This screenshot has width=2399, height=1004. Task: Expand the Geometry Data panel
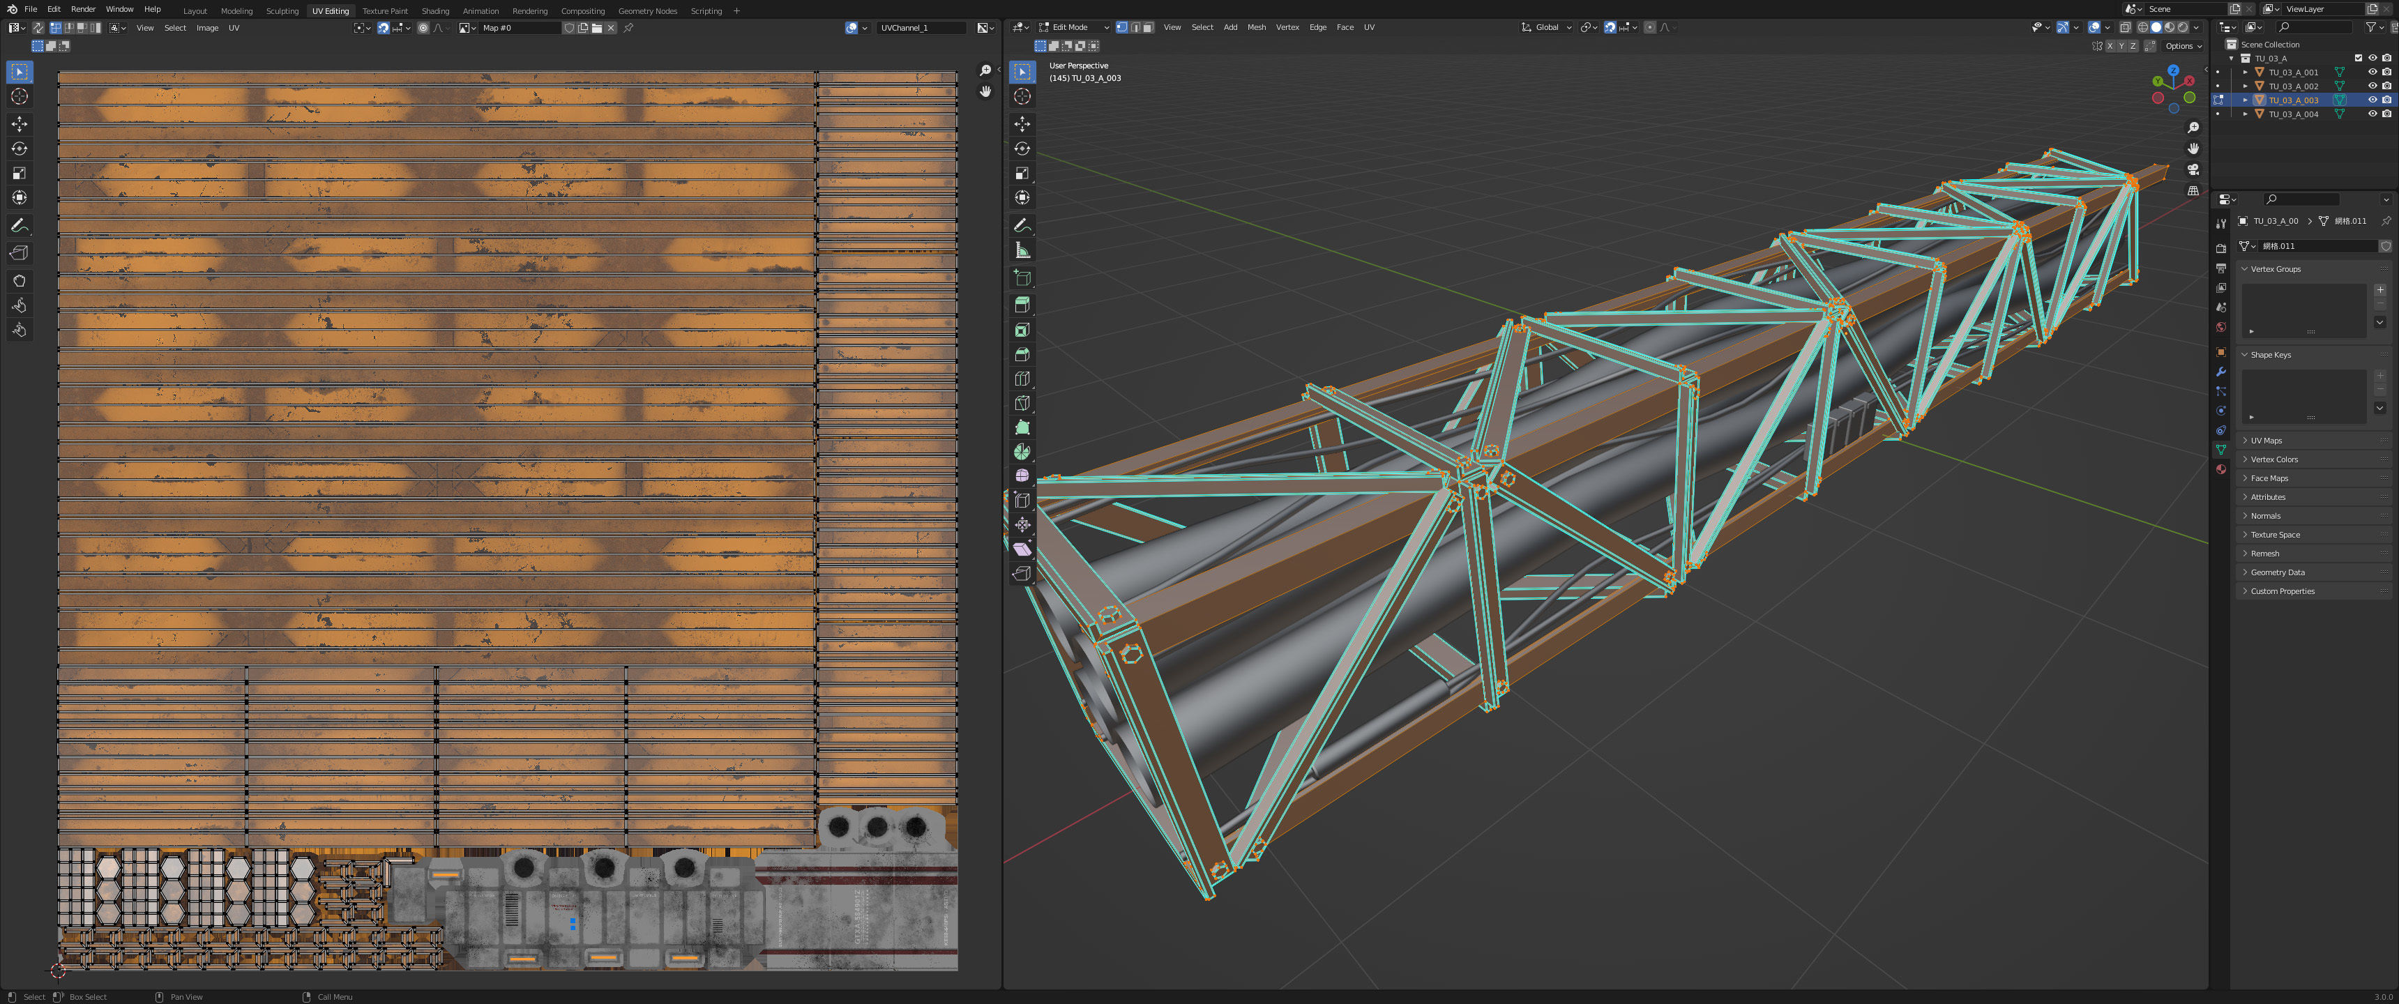click(x=2313, y=572)
